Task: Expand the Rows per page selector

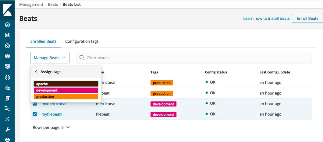Action: (x=51, y=128)
